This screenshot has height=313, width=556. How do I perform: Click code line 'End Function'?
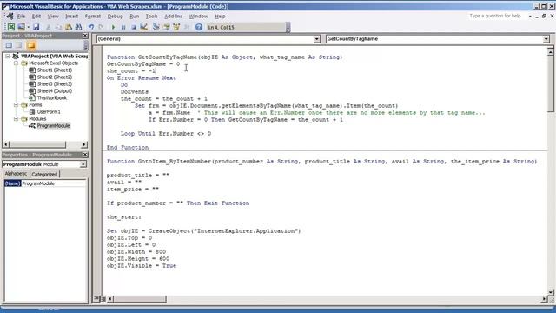128,147
